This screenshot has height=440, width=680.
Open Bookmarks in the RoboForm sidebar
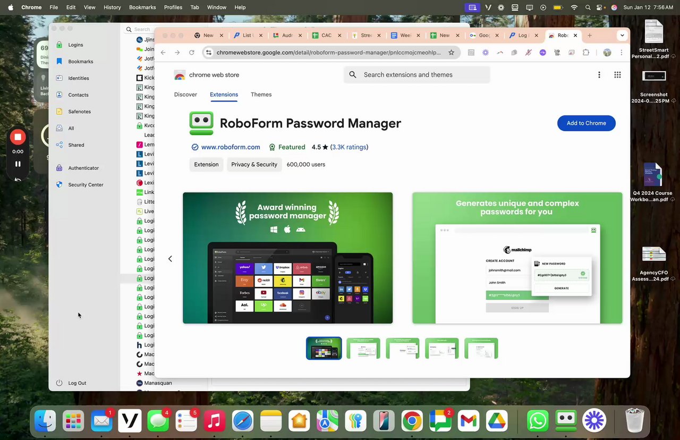click(74, 62)
